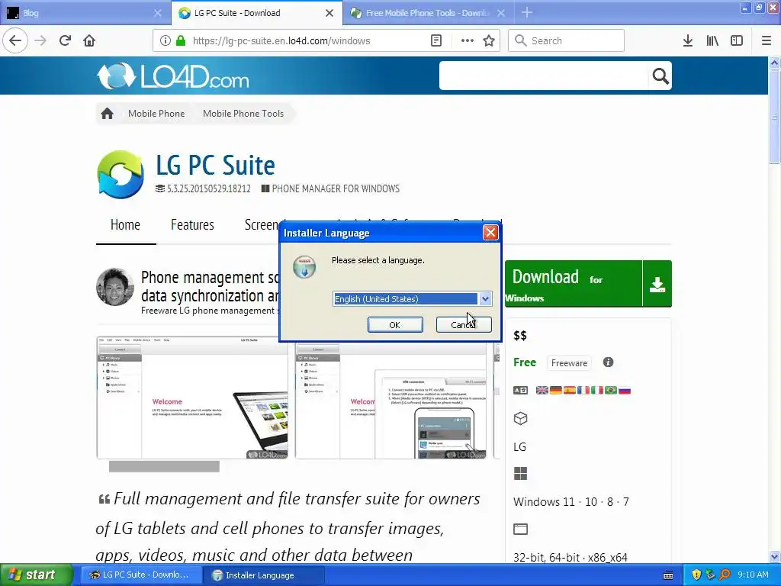The height and width of the screenshot is (586, 781).
Task: Toggle reader view icon in address bar
Action: 435,40
